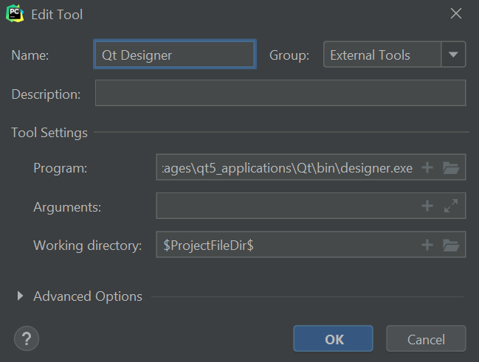Browse for program using the folder icon
The height and width of the screenshot is (362, 479).
[x=450, y=168]
